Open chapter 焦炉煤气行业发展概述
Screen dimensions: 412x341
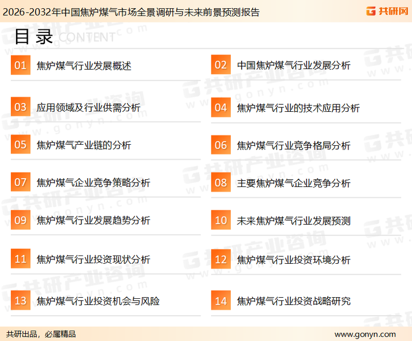click(83, 66)
